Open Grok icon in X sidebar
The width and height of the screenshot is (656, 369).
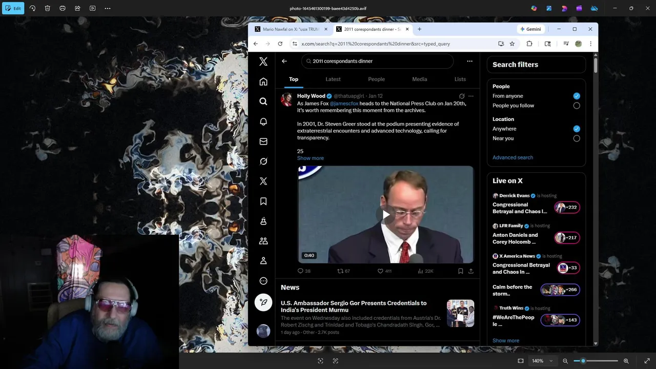(x=263, y=161)
